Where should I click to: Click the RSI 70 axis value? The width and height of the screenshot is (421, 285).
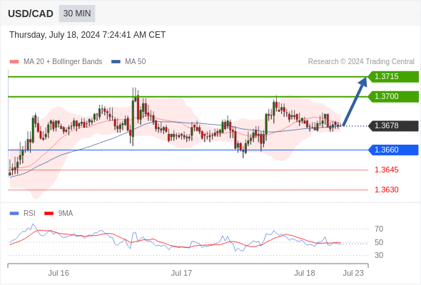pos(379,229)
